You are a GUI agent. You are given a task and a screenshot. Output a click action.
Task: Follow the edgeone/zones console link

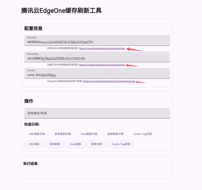point(109,81)
